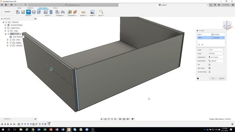Click the Zoom magnifier in navigation bar

[x=115, y=119]
